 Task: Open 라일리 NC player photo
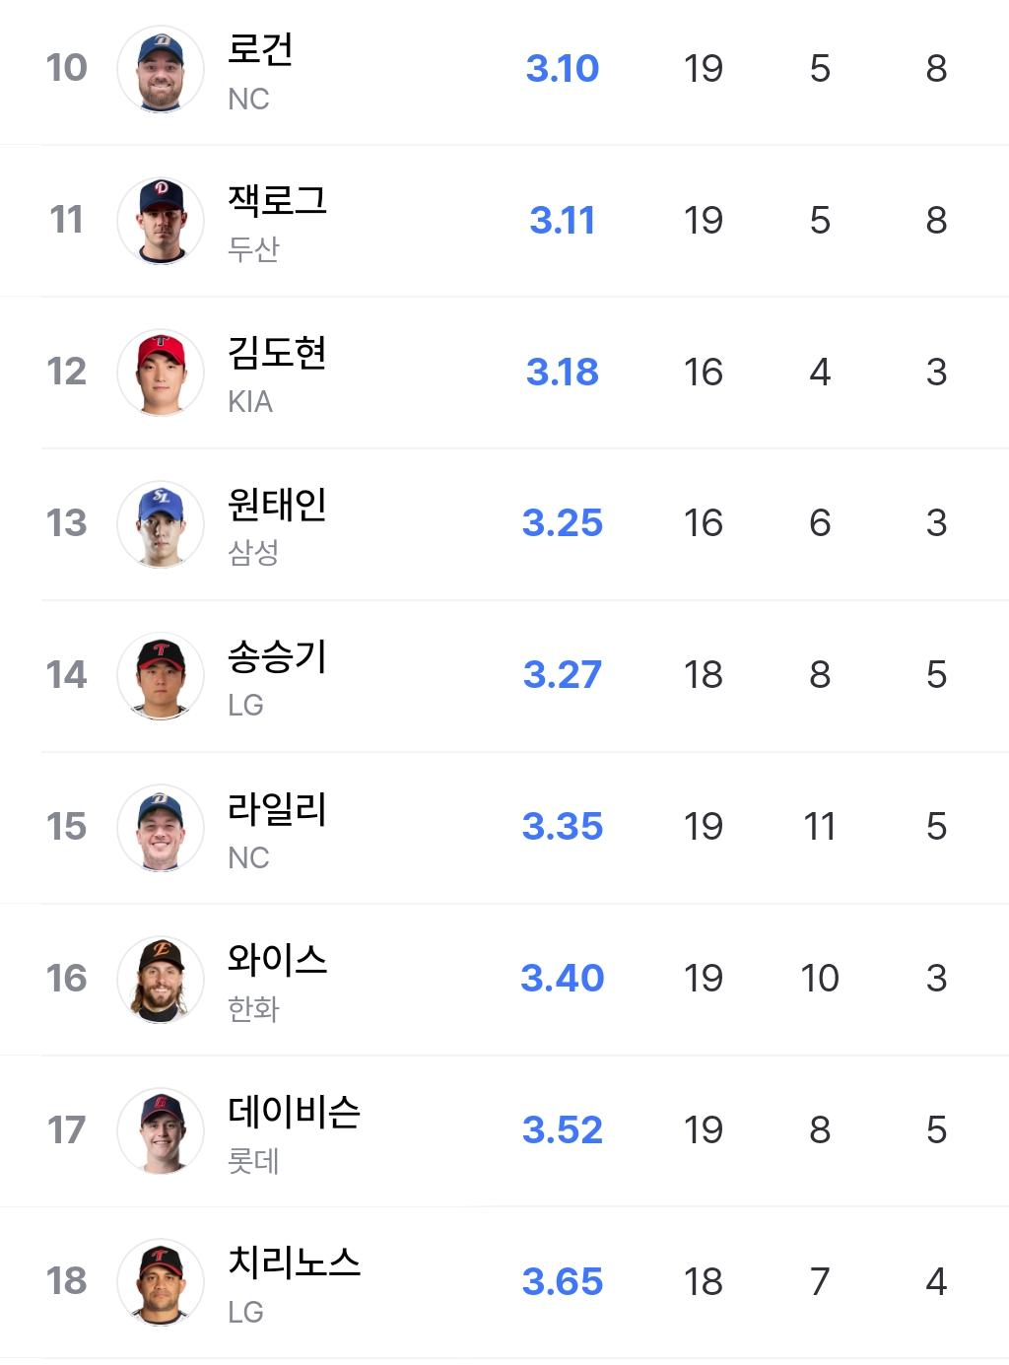click(x=161, y=827)
